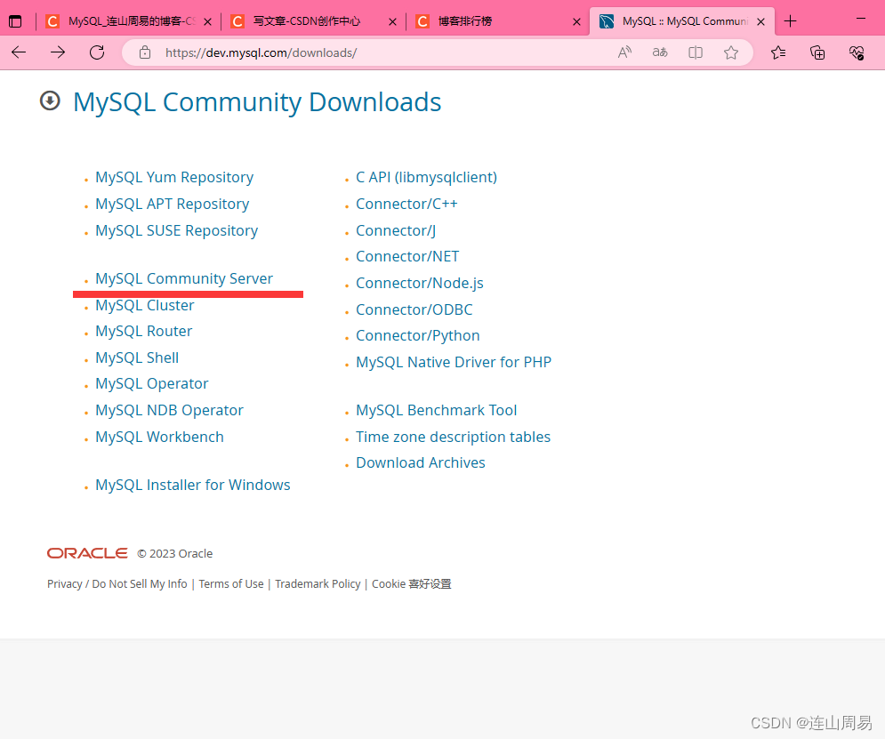
Task: Close the MySQL_连山周易的博客 tab
Action: [208, 22]
